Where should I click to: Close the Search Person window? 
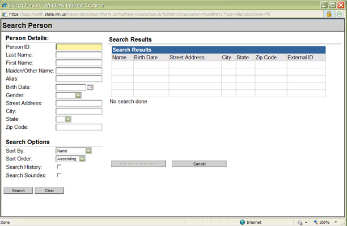341,5
